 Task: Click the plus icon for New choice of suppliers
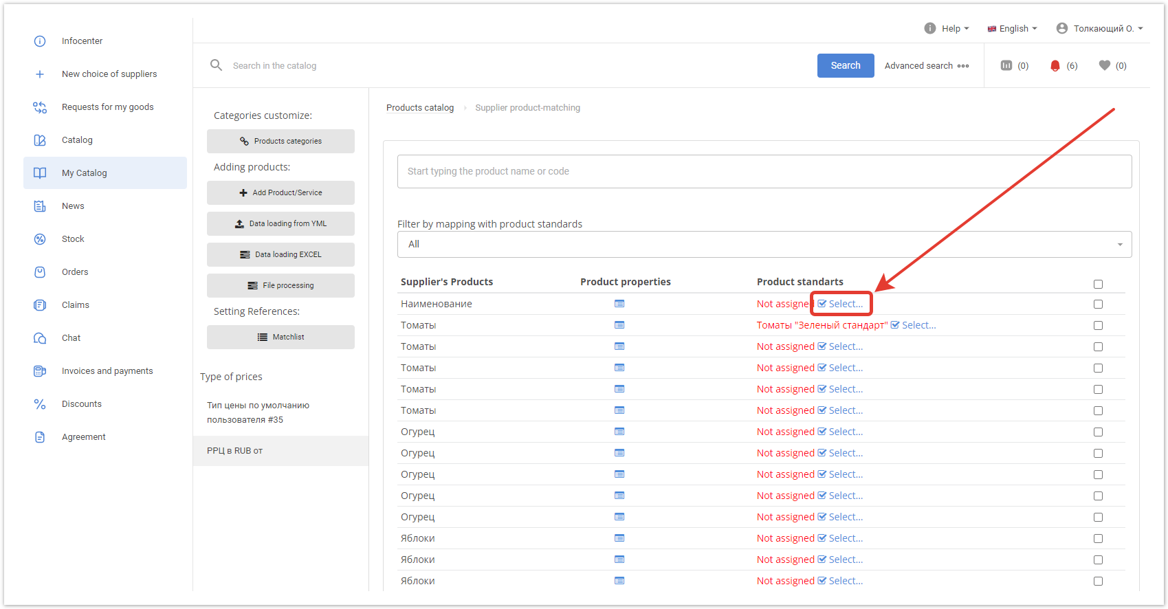40,74
